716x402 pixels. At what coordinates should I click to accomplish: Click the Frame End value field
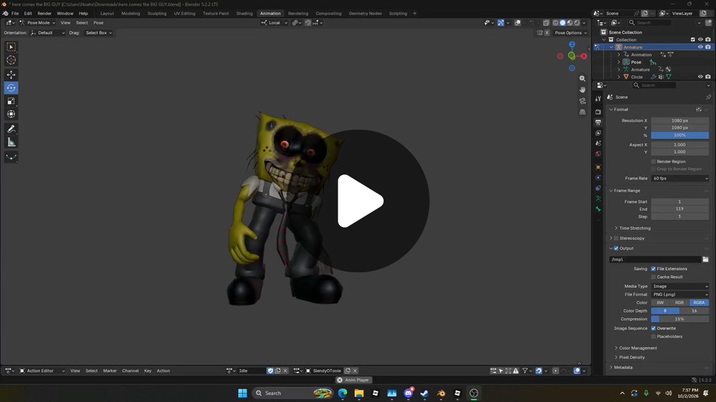[x=680, y=209]
